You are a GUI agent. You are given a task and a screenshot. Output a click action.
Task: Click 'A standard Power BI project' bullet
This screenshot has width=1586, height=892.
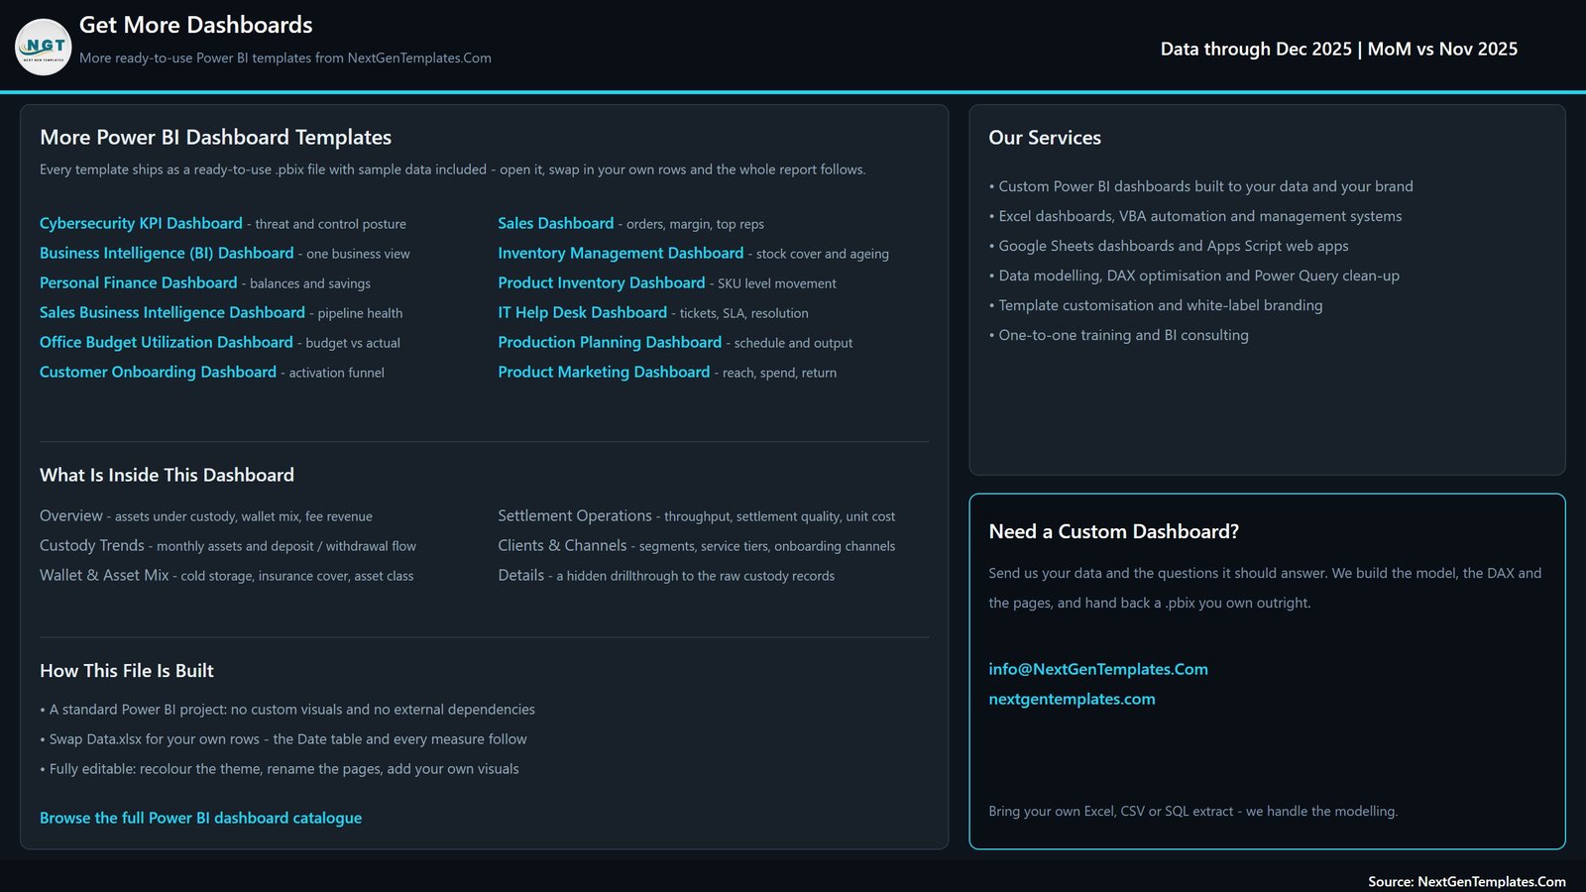pos(287,710)
